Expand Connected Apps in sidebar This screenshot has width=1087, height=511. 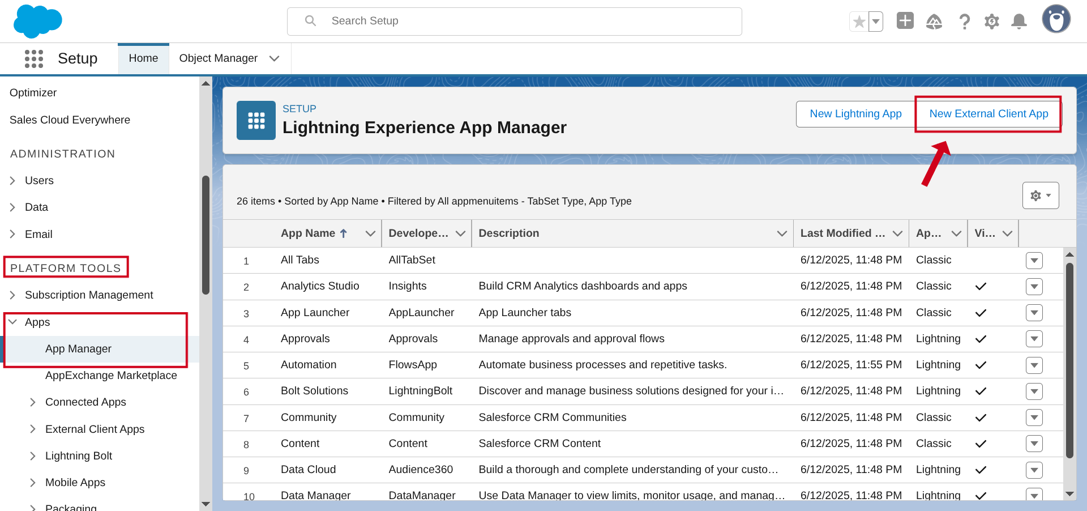pos(33,402)
